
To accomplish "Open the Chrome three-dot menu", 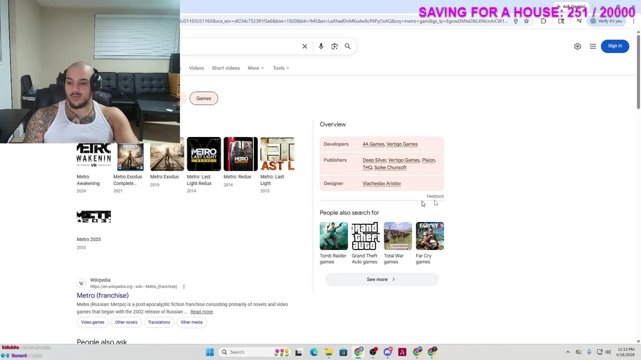I will click(x=633, y=21).
